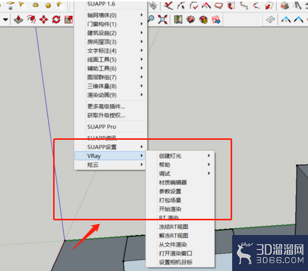Screen dimensions: 308x271
Task: Expand the 帮助 submenu arrow
Action: coord(209,165)
